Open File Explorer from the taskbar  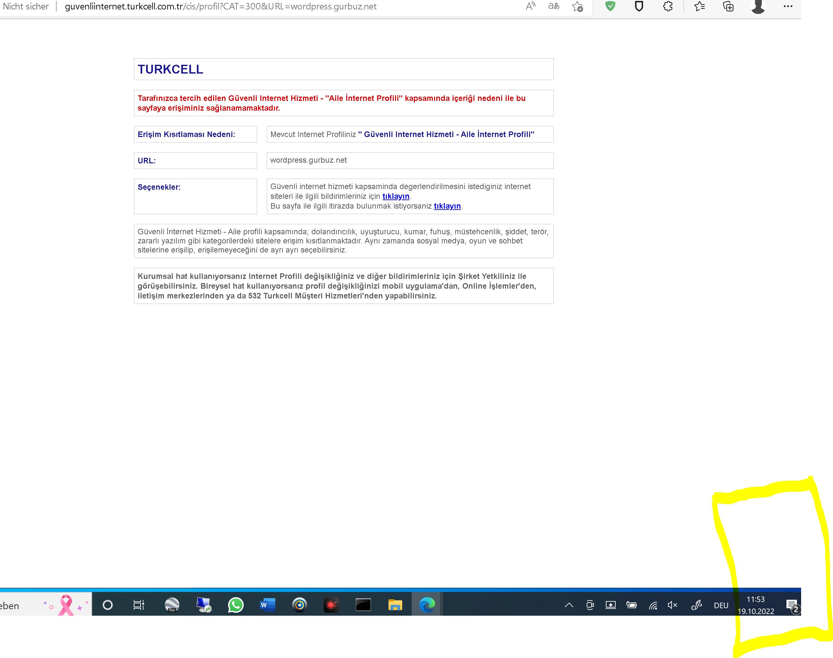coord(395,605)
